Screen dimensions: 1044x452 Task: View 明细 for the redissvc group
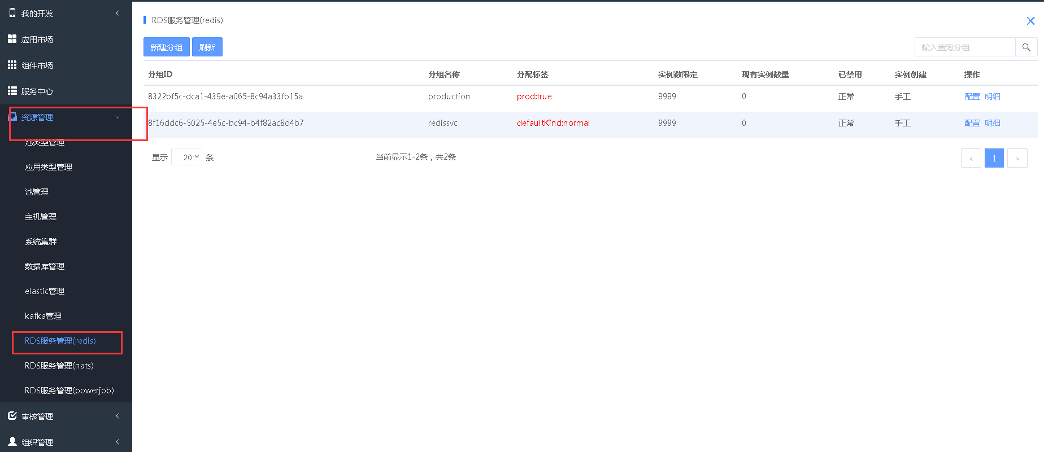(x=992, y=123)
